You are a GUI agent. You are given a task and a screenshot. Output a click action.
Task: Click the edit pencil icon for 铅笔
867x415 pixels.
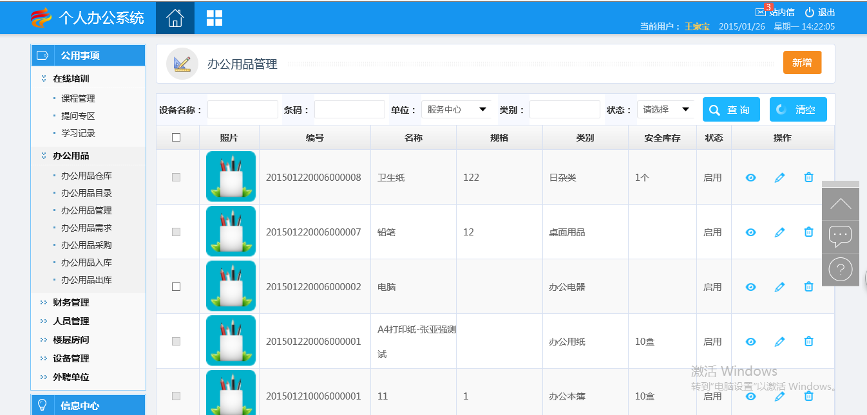click(779, 232)
